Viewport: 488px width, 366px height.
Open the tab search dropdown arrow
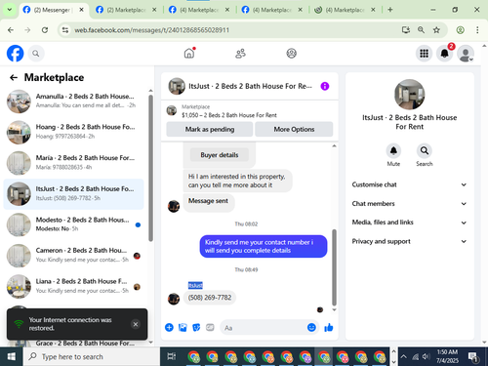pyautogui.click(x=10, y=10)
